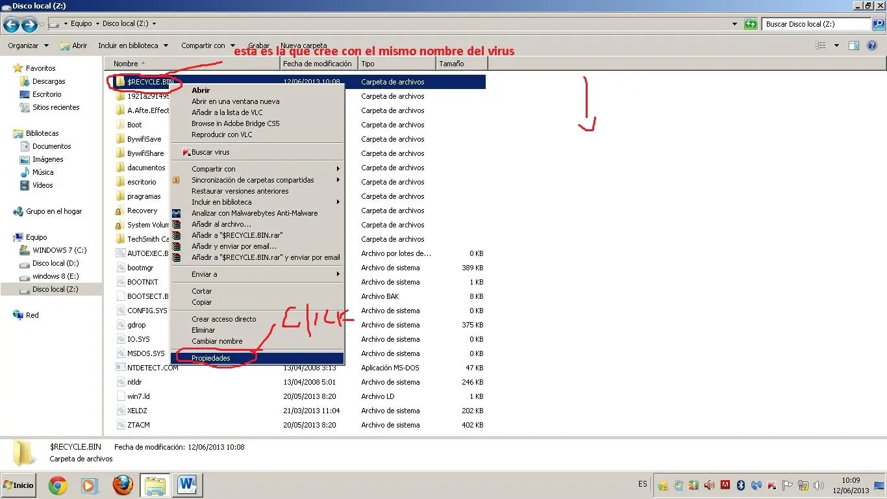Click the change view list icon

(821, 45)
